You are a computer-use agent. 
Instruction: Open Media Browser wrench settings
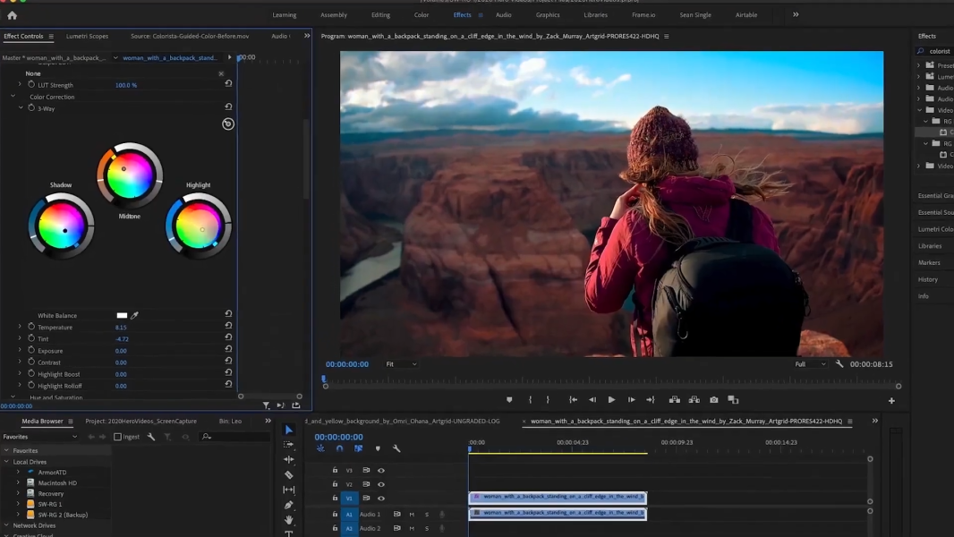click(151, 437)
